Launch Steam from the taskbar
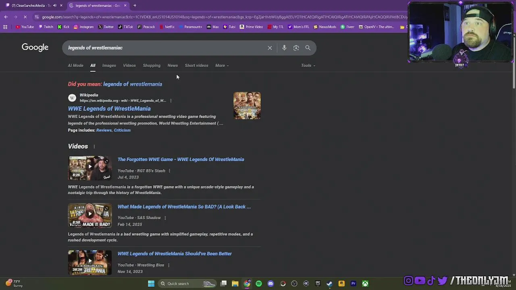Screen dimensions: 516x290 coord(329,284)
